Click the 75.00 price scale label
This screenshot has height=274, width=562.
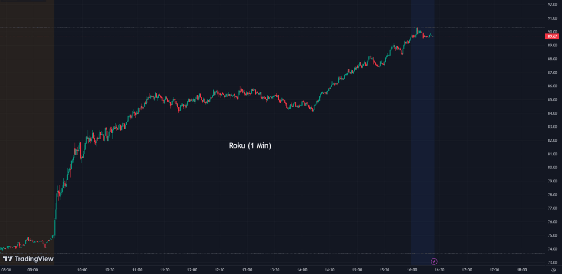tap(552, 235)
